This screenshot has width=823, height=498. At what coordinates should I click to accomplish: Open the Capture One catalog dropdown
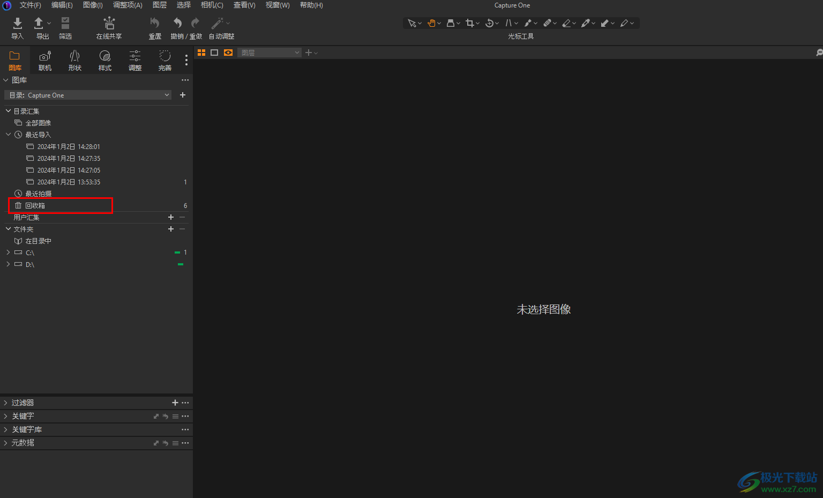tap(88, 95)
